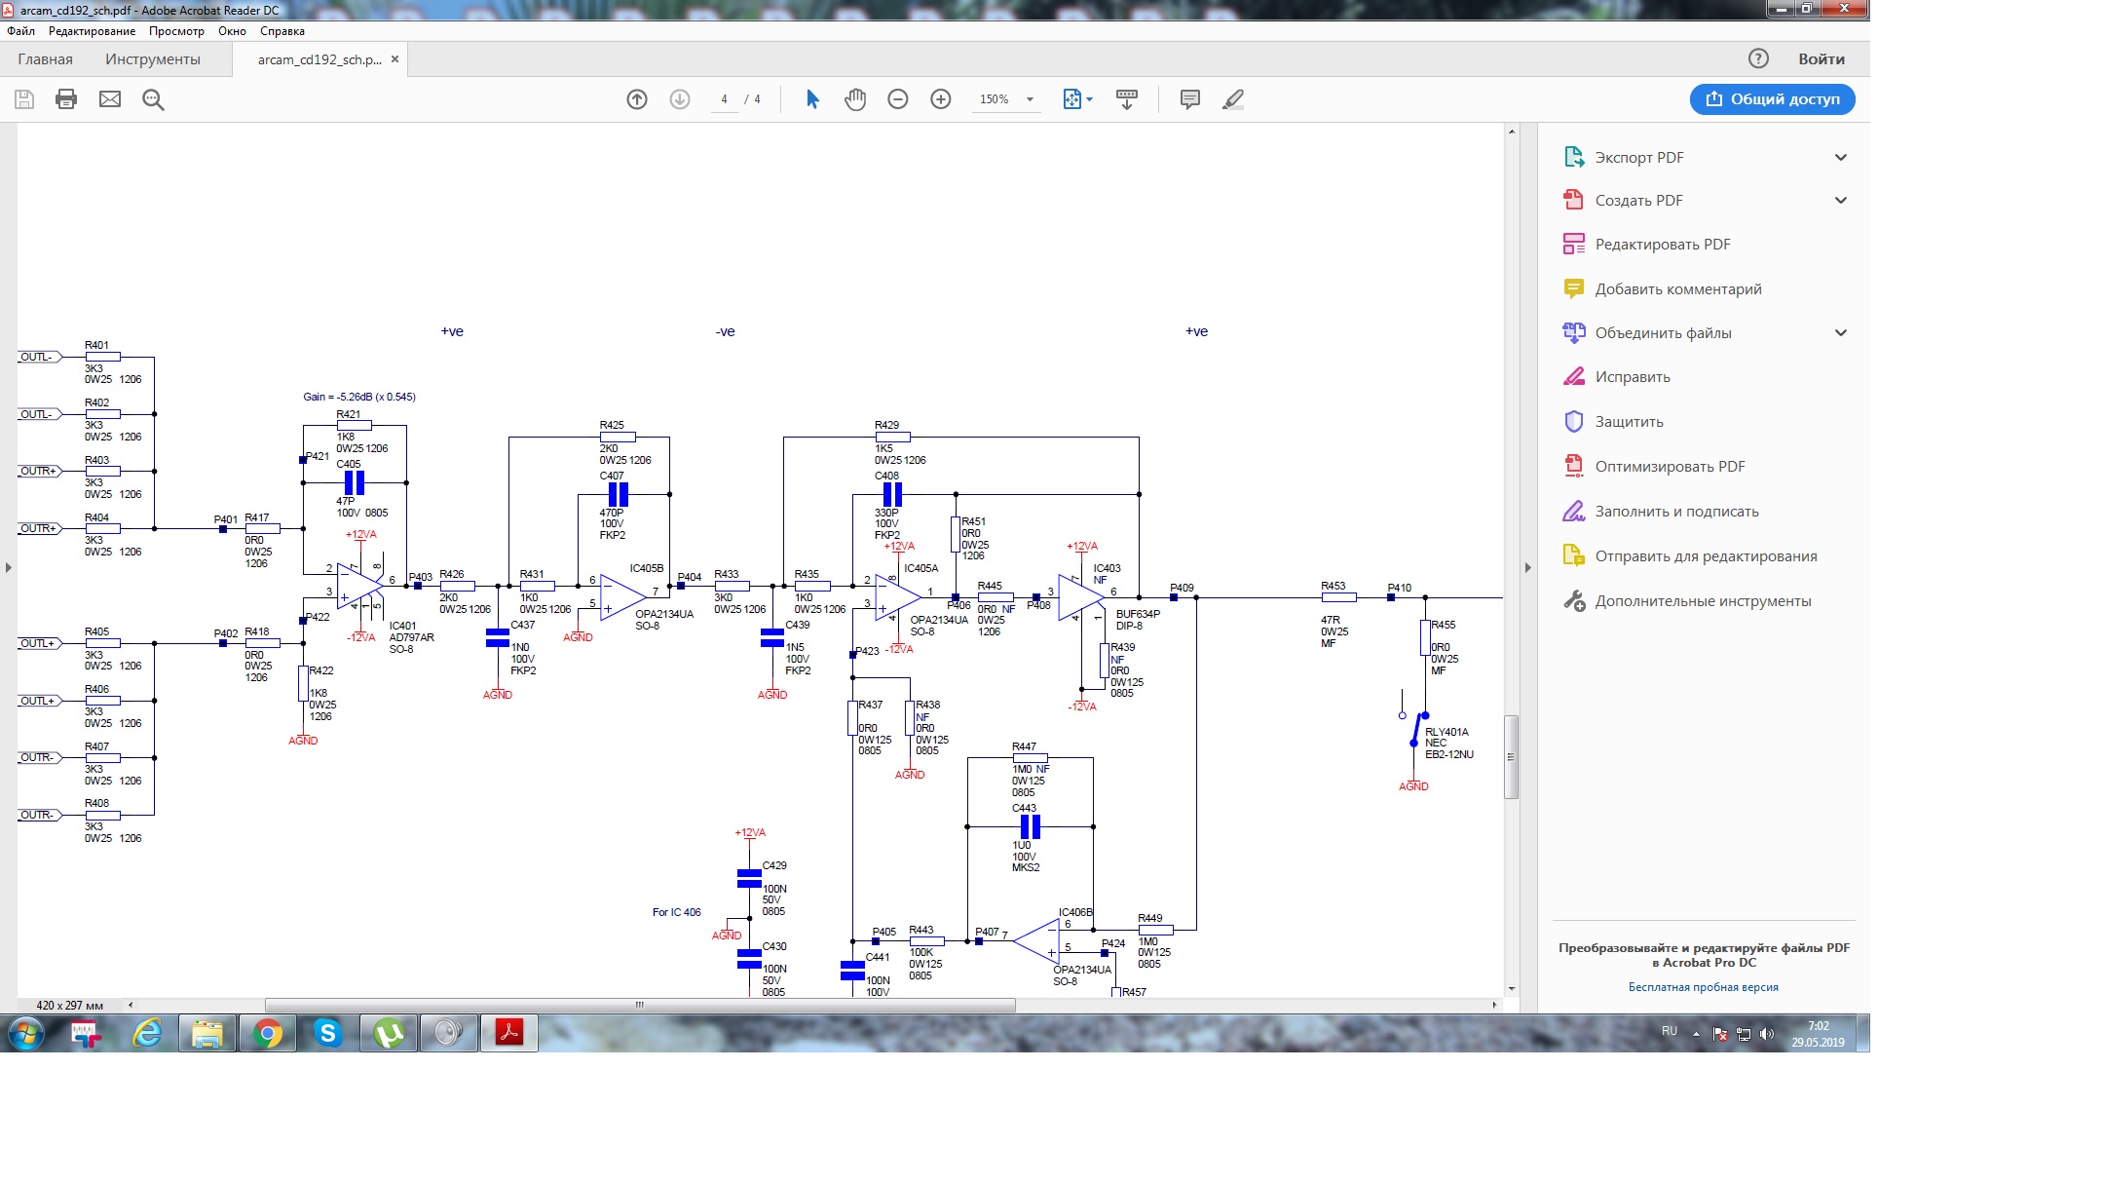Click the Общий доступ share button
The width and height of the screenshot is (2104, 1184).
[1772, 99]
